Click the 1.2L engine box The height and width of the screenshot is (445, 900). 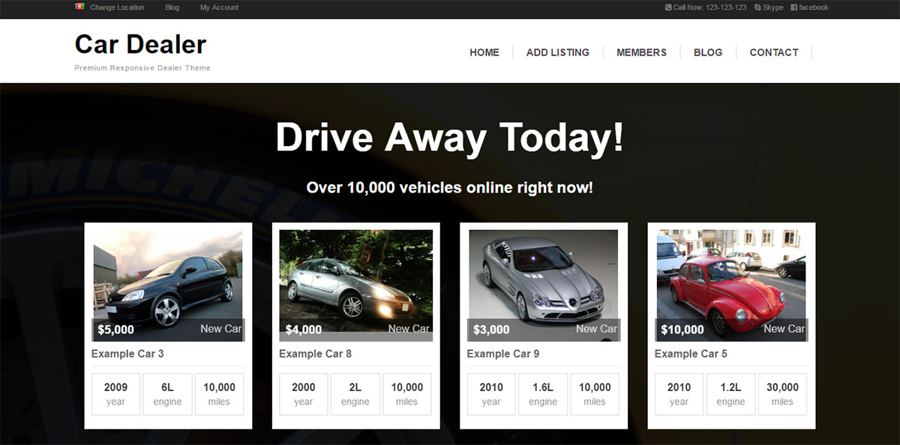(730, 394)
